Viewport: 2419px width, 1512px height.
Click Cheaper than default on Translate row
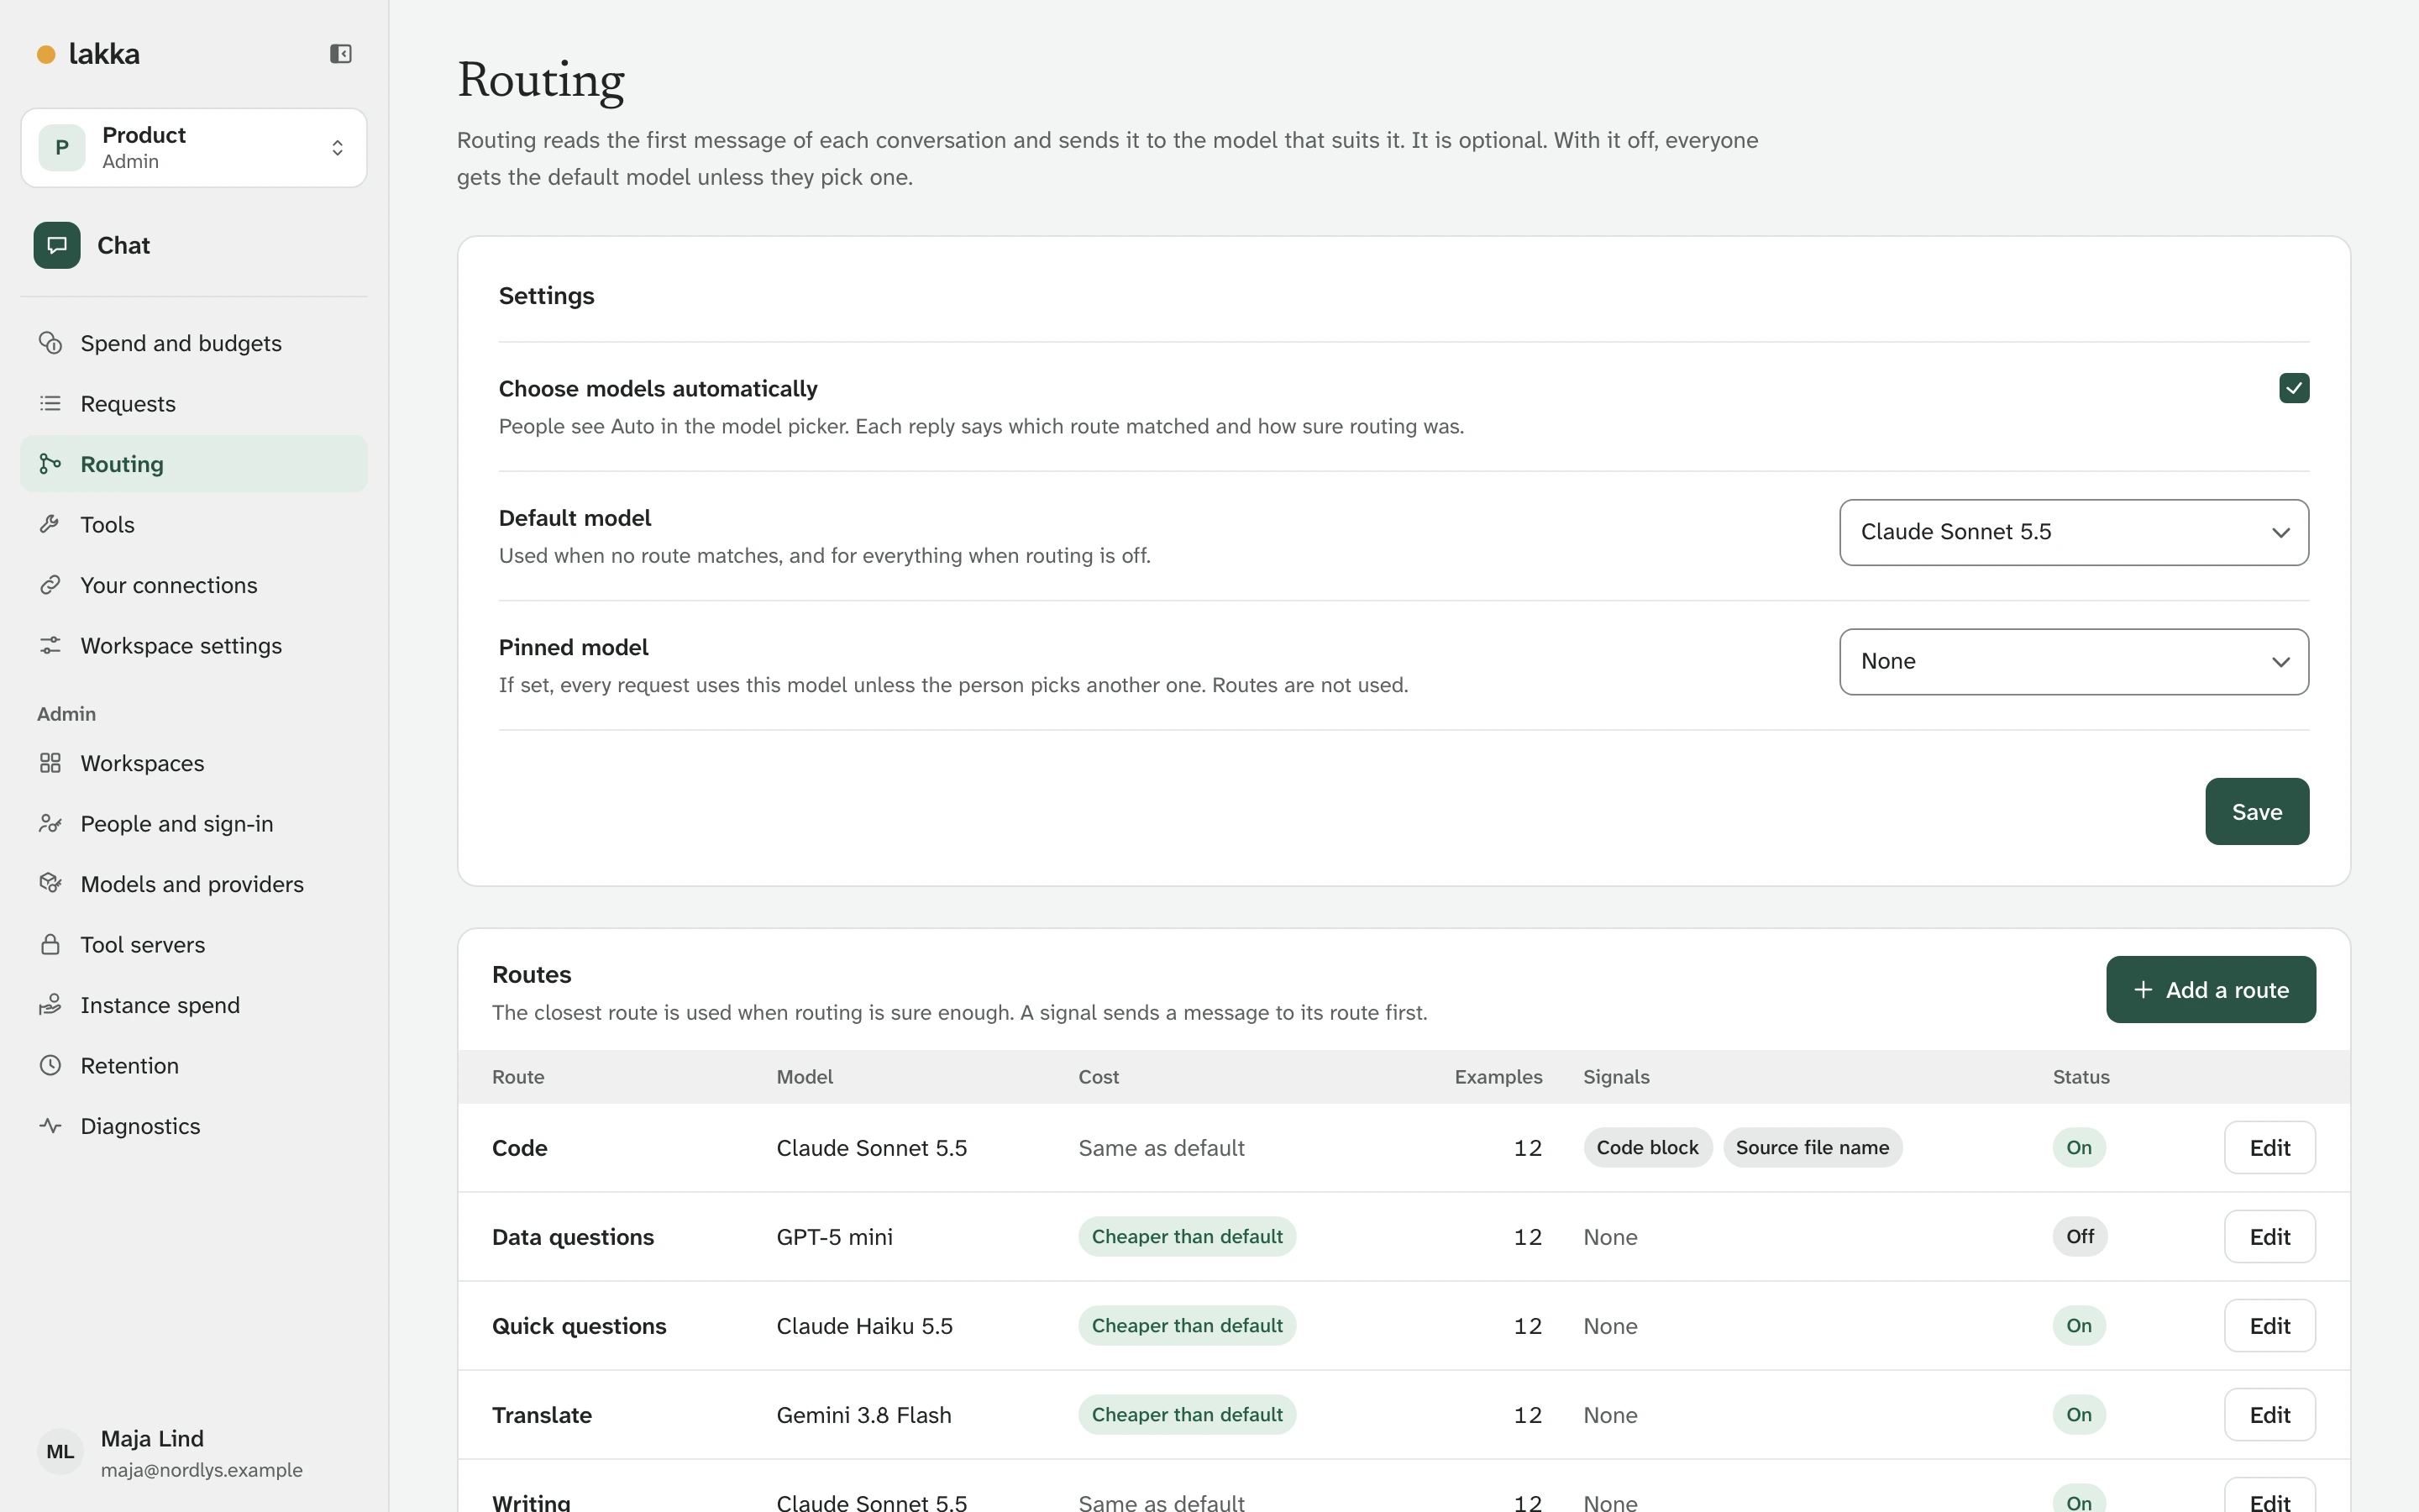click(x=1187, y=1415)
